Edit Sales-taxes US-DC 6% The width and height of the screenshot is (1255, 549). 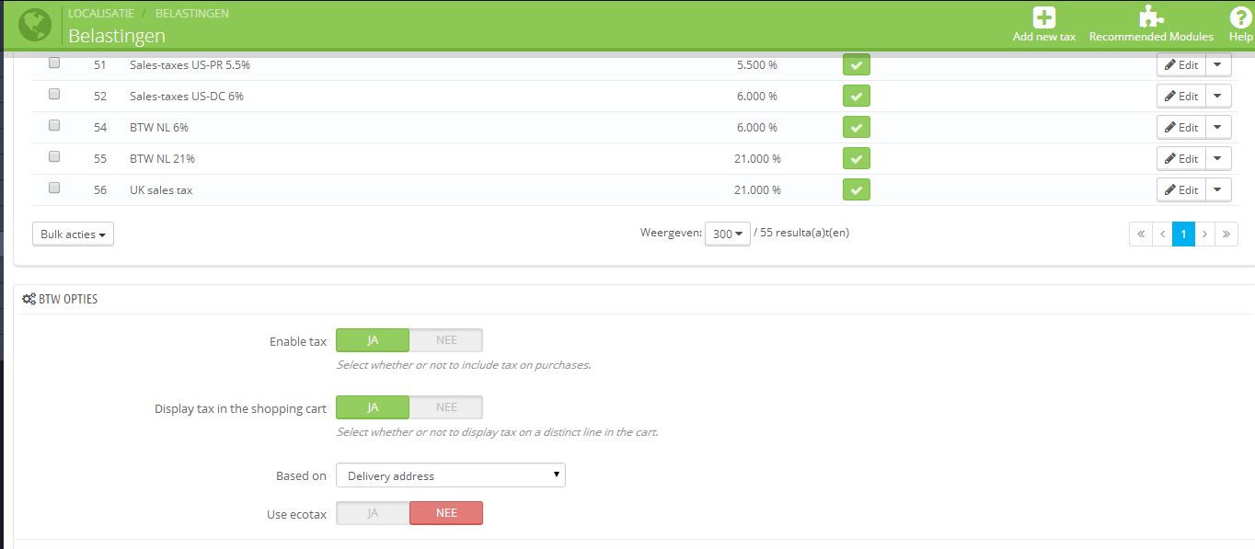pyautogui.click(x=1180, y=97)
